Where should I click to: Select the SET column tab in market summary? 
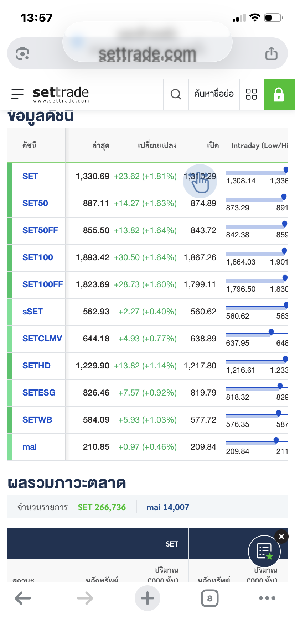point(172,544)
